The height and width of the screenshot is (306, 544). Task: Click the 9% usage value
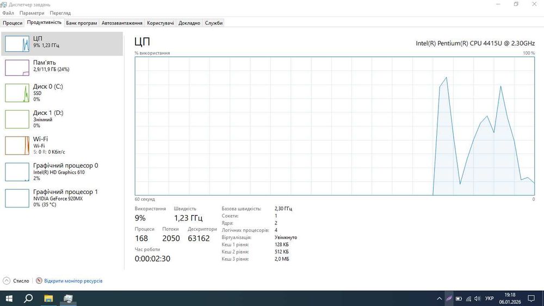pyautogui.click(x=140, y=218)
